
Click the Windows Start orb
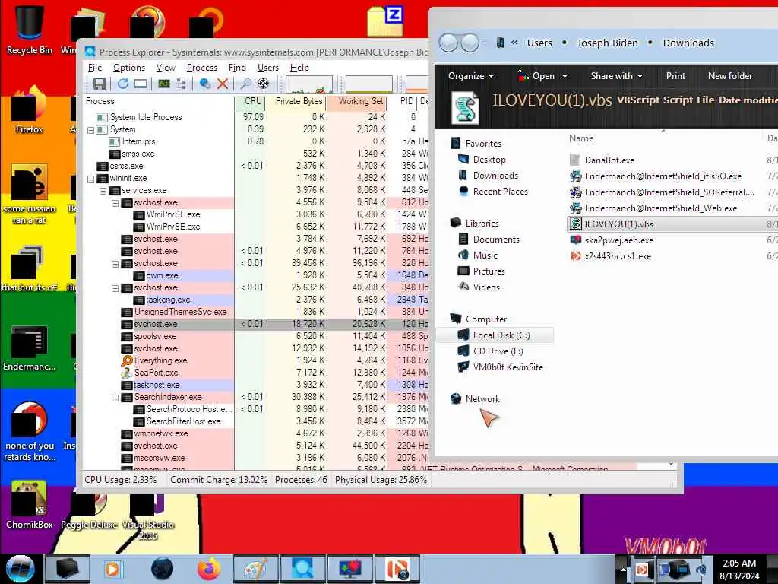pos(20,569)
